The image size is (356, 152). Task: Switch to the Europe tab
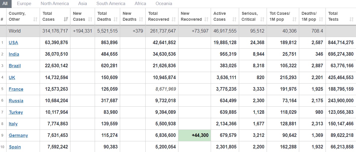(x=24, y=4)
